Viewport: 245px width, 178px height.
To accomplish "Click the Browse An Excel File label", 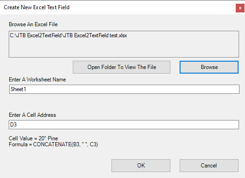I will tap(33, 24).
